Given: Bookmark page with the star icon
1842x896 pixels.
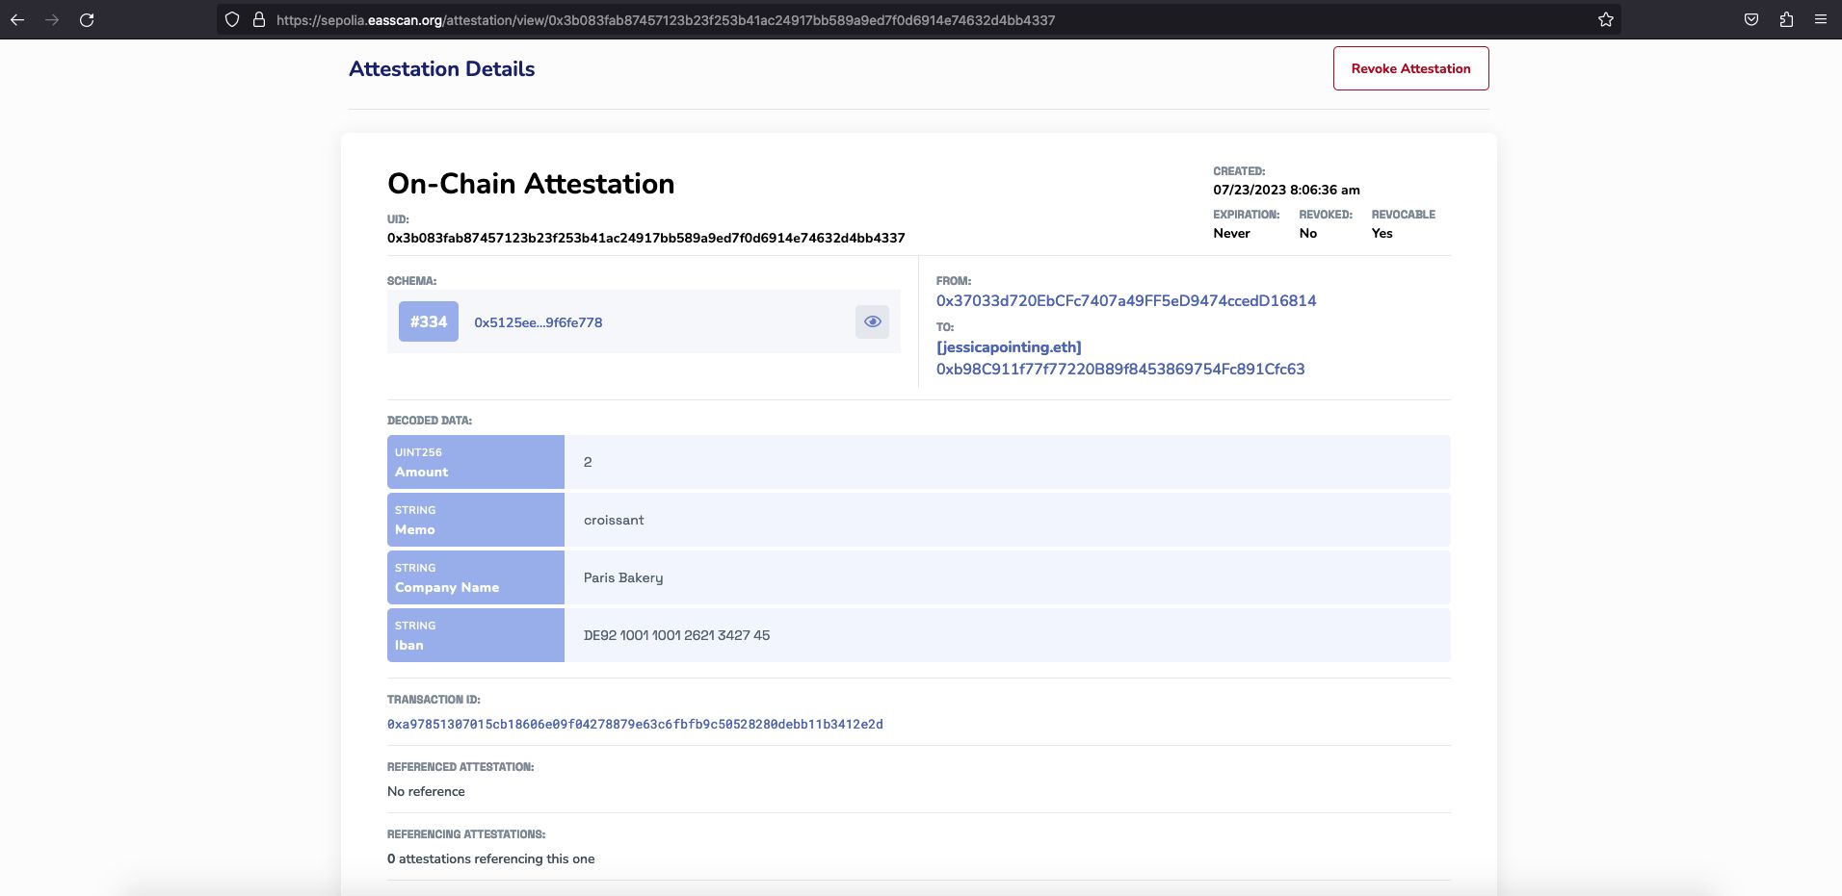Looking at the screenshot, I should click(1606, 19).
